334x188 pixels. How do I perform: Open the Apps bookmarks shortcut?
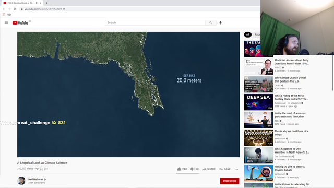click(x=7, y=15)
